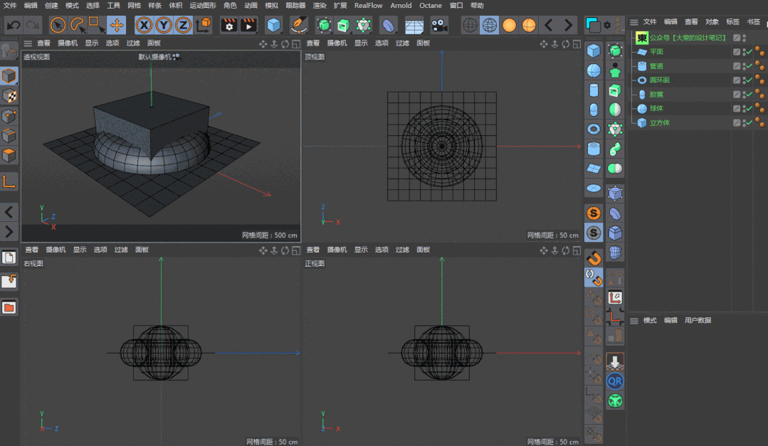Add a torus from the side palette
768x446 pixels.
point(594,129)
